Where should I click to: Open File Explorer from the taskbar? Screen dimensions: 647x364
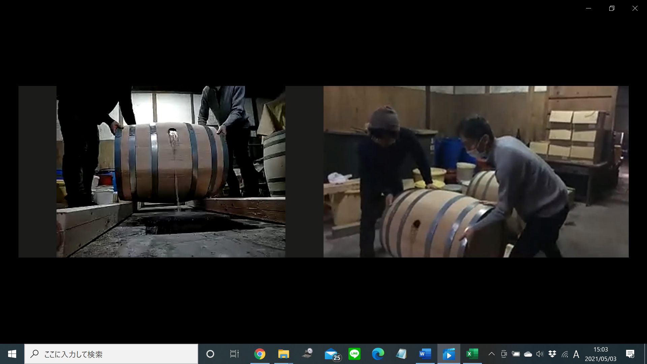point(283,354)
